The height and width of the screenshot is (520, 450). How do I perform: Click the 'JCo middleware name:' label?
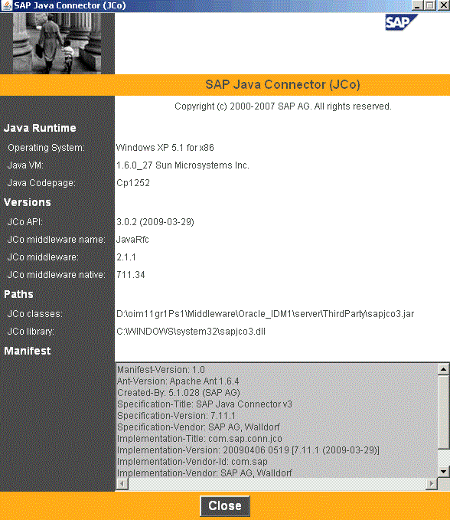coord(56,240)
